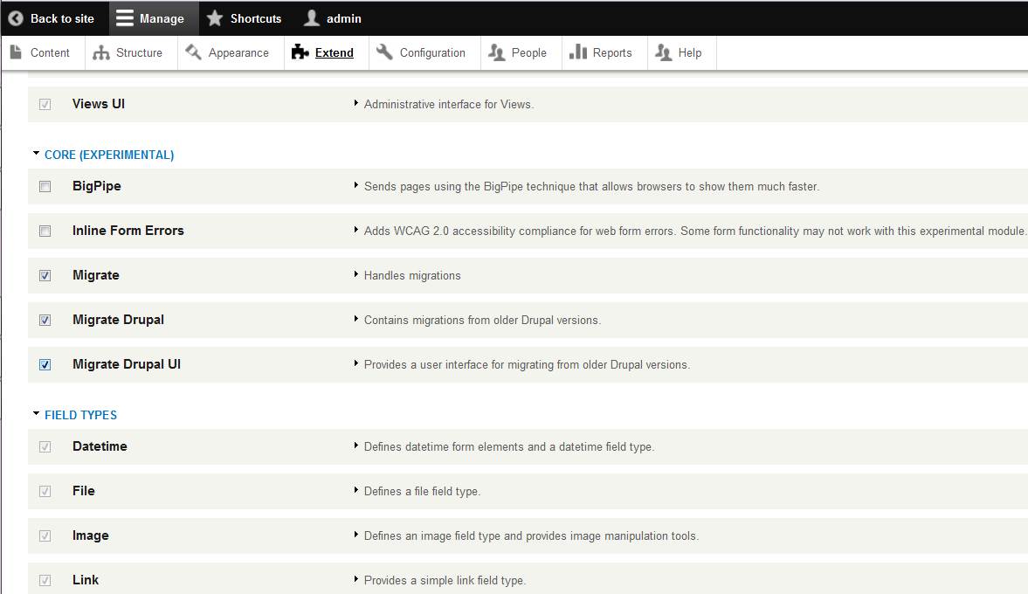
Task: Expand the Handles migrations description triangle
Action: point(356,274)
